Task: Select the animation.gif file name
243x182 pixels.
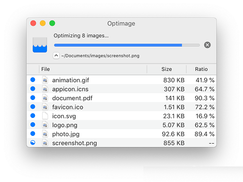Action: click(70, 81)
